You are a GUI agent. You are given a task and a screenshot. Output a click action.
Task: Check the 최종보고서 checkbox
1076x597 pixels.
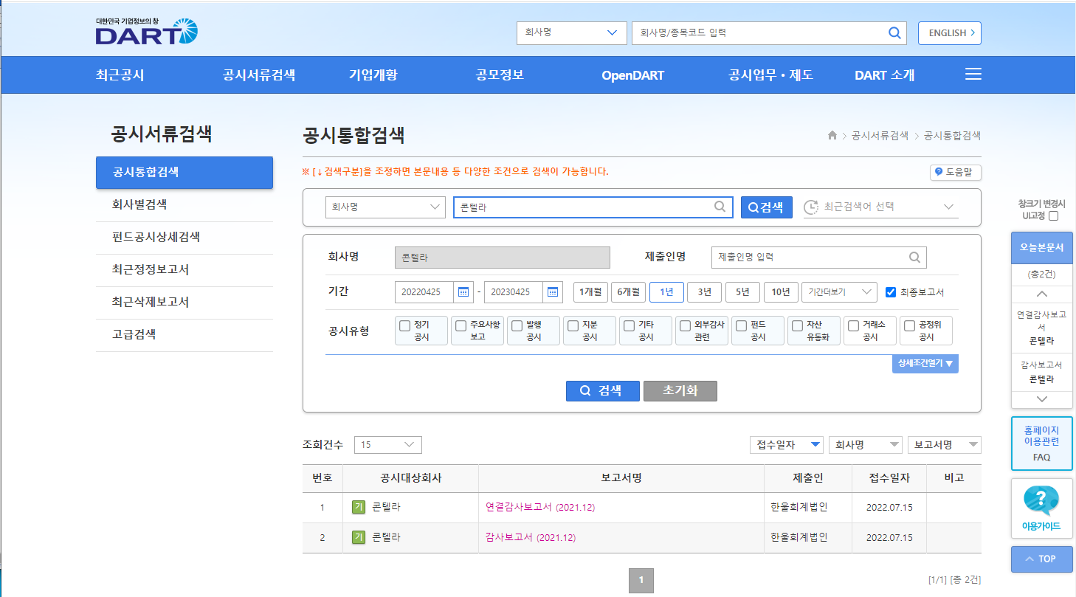[x=891, y=292]
